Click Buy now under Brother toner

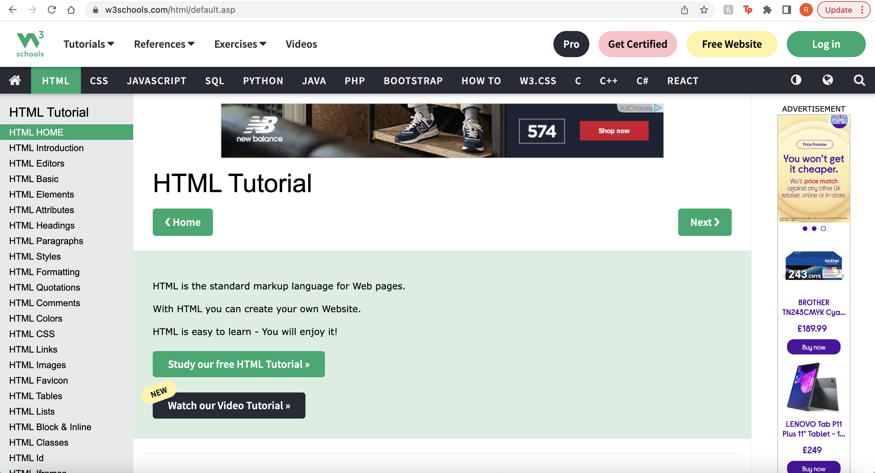pos(814,347)
